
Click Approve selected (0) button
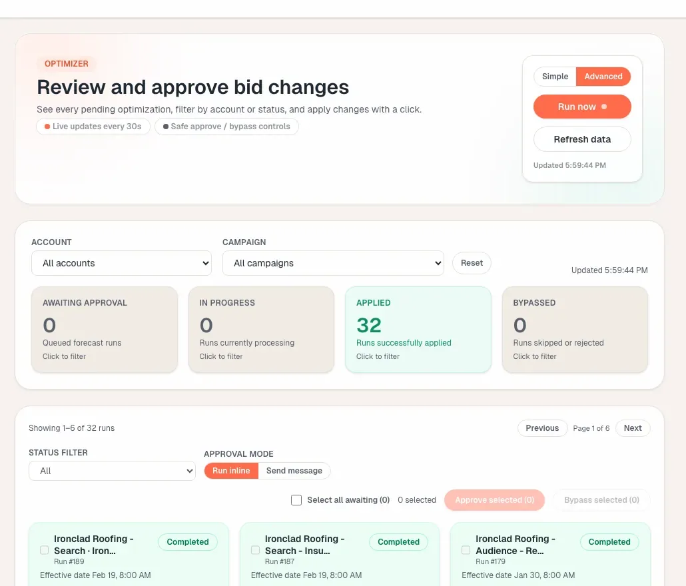494,500
